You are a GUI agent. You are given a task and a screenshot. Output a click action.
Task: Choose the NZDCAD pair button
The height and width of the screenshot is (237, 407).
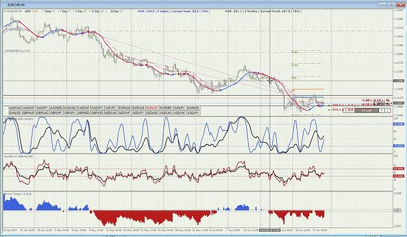pos(111,113)
